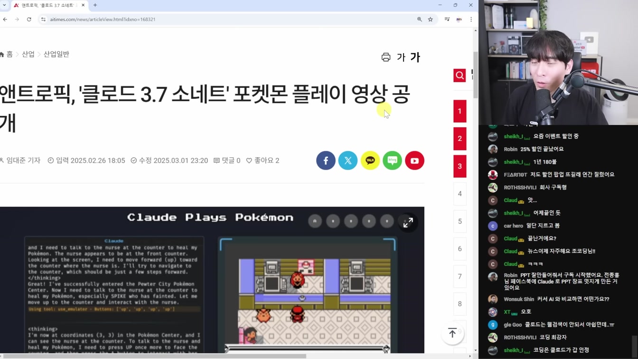Open the 산업 breadcrumb category
This screenshot has width=638, height=359.
pyautogui.click(x=28, y=54)
